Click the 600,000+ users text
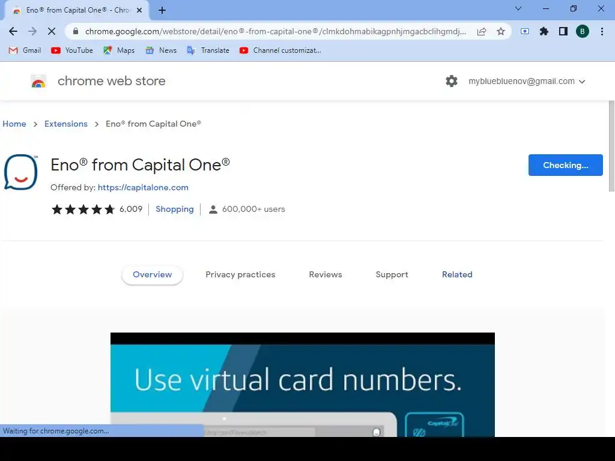The width and height of the screenshot is (615, 461). click(253, 209)
